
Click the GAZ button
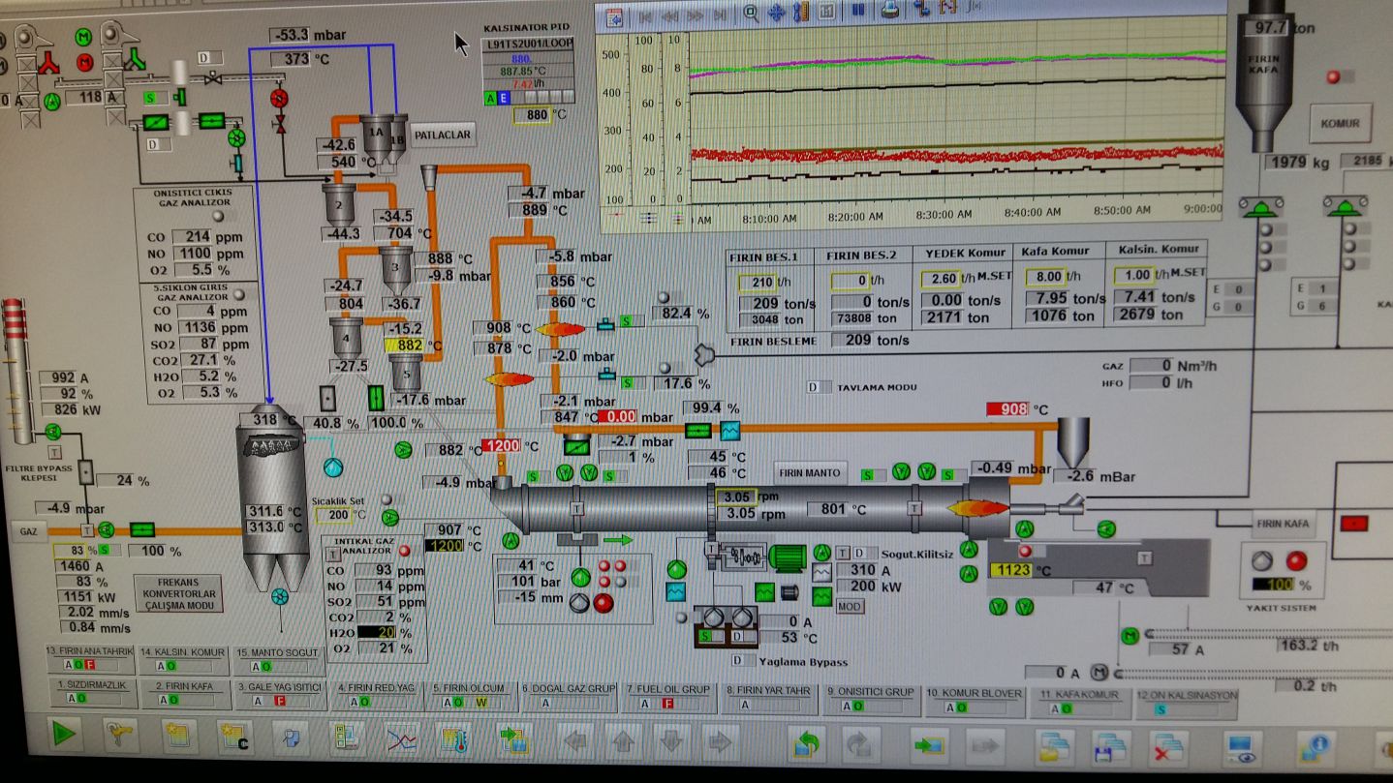(x=28, y=531)
